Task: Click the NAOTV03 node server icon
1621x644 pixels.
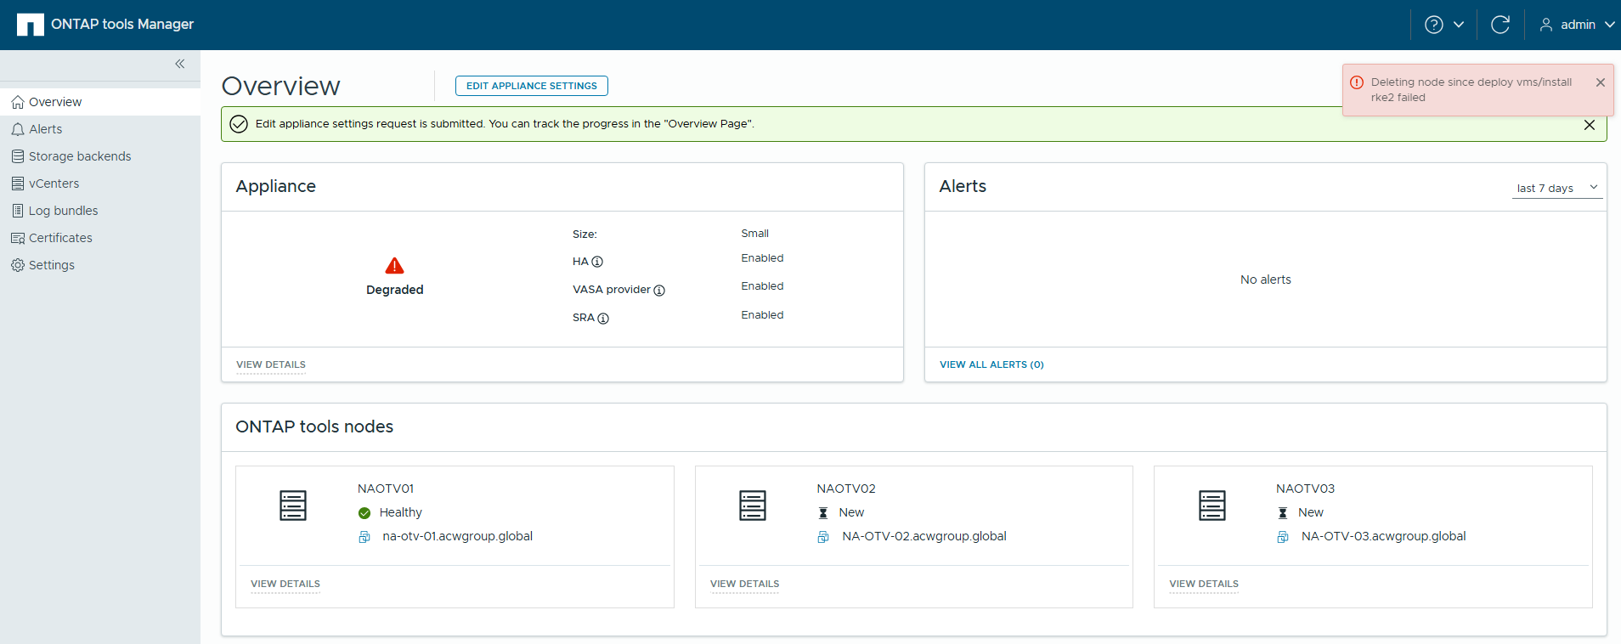Action: [1212, 506]
